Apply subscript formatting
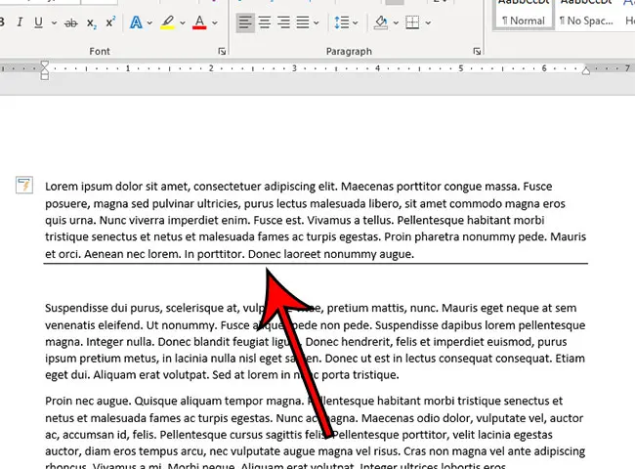This screenshot has width=635, height=469. point(91,22)
